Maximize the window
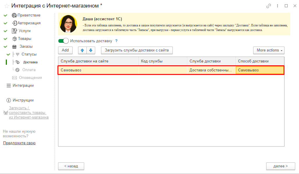The image size is (299, 174). [x=286, y=6]
